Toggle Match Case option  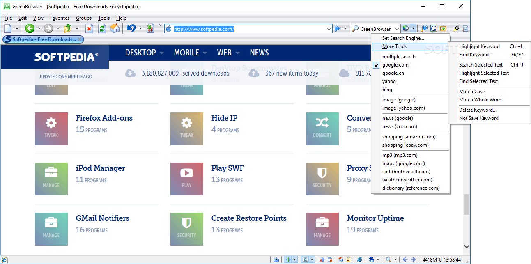471,92
